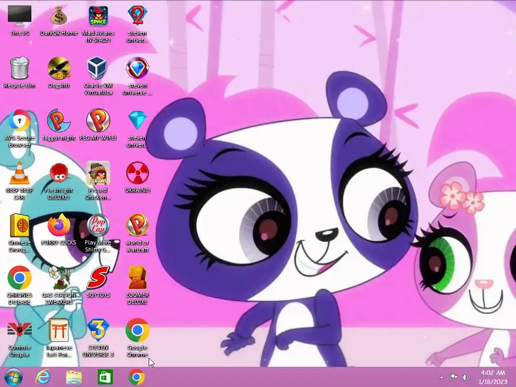The height and width of the screenshot is (387, 516).
Task: Open the steven univer... blue diamond icon
Action: [137, 128]
